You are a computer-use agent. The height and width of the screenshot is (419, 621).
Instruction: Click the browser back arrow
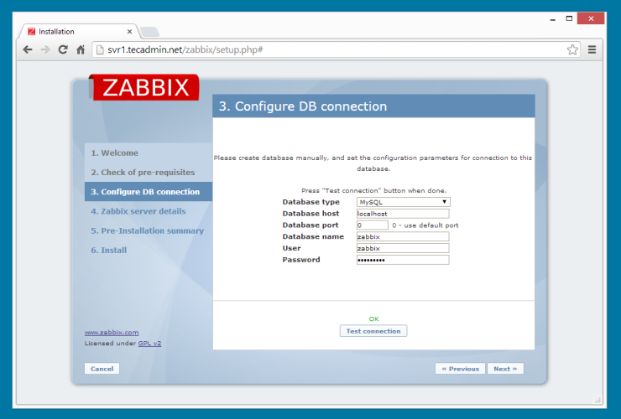[28, 49]
